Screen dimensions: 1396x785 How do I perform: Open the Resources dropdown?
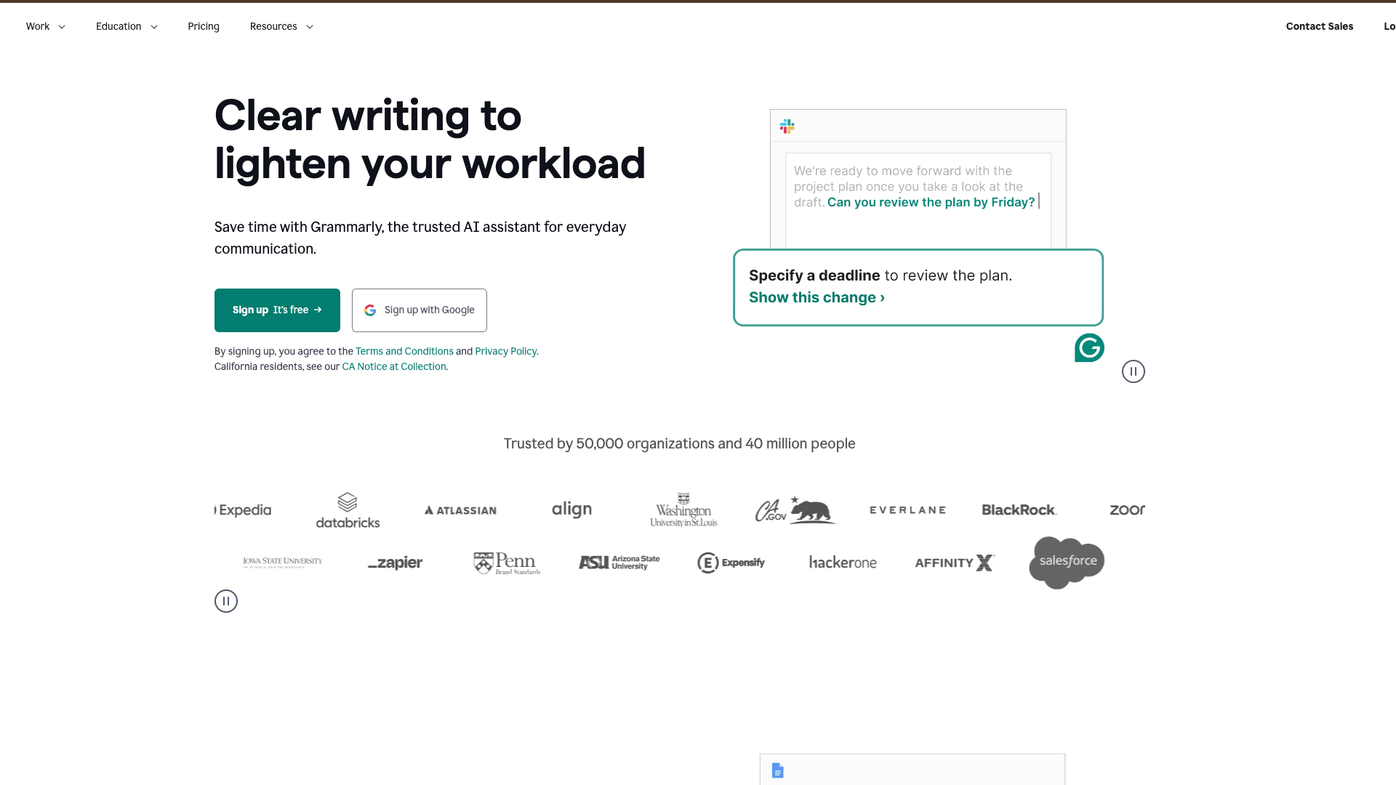pos(281,26)
